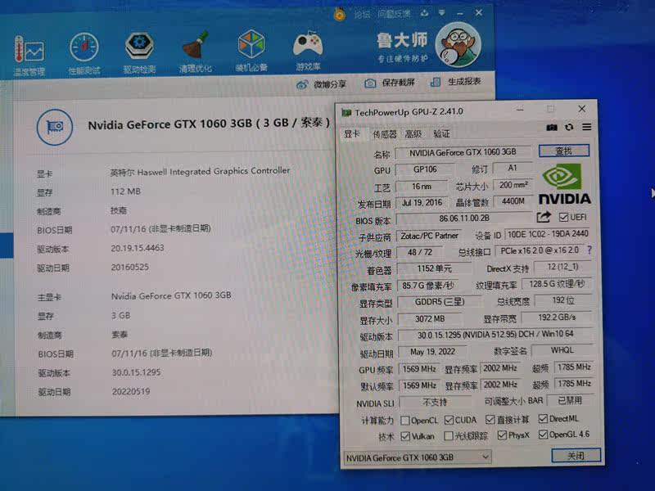Toggle the 光线跟踪 checkbox
Viewport: 655px width, 491px height.
[449, 436]
